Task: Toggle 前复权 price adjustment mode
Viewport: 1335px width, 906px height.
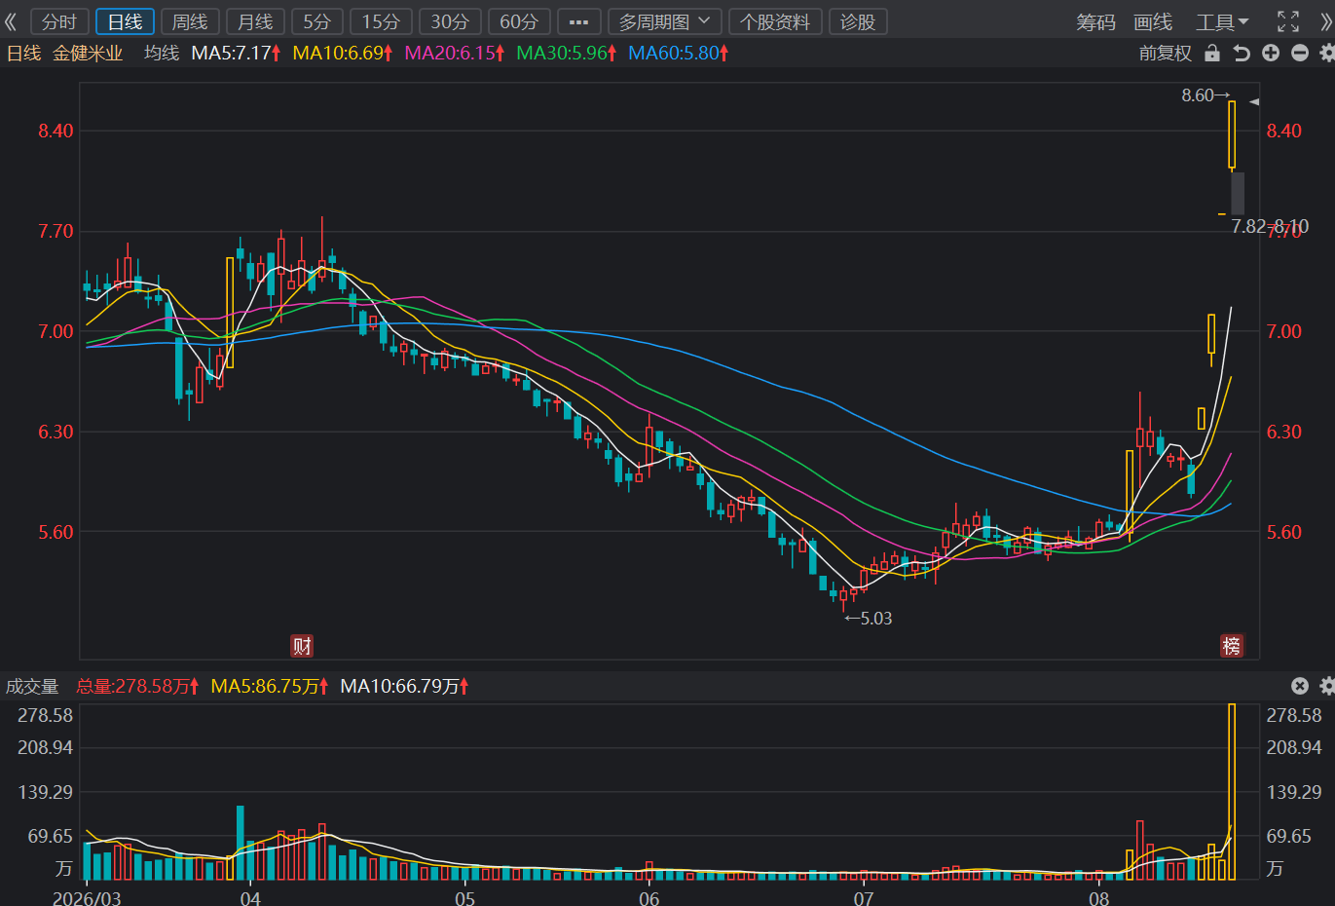Action: coord(1166,53)
